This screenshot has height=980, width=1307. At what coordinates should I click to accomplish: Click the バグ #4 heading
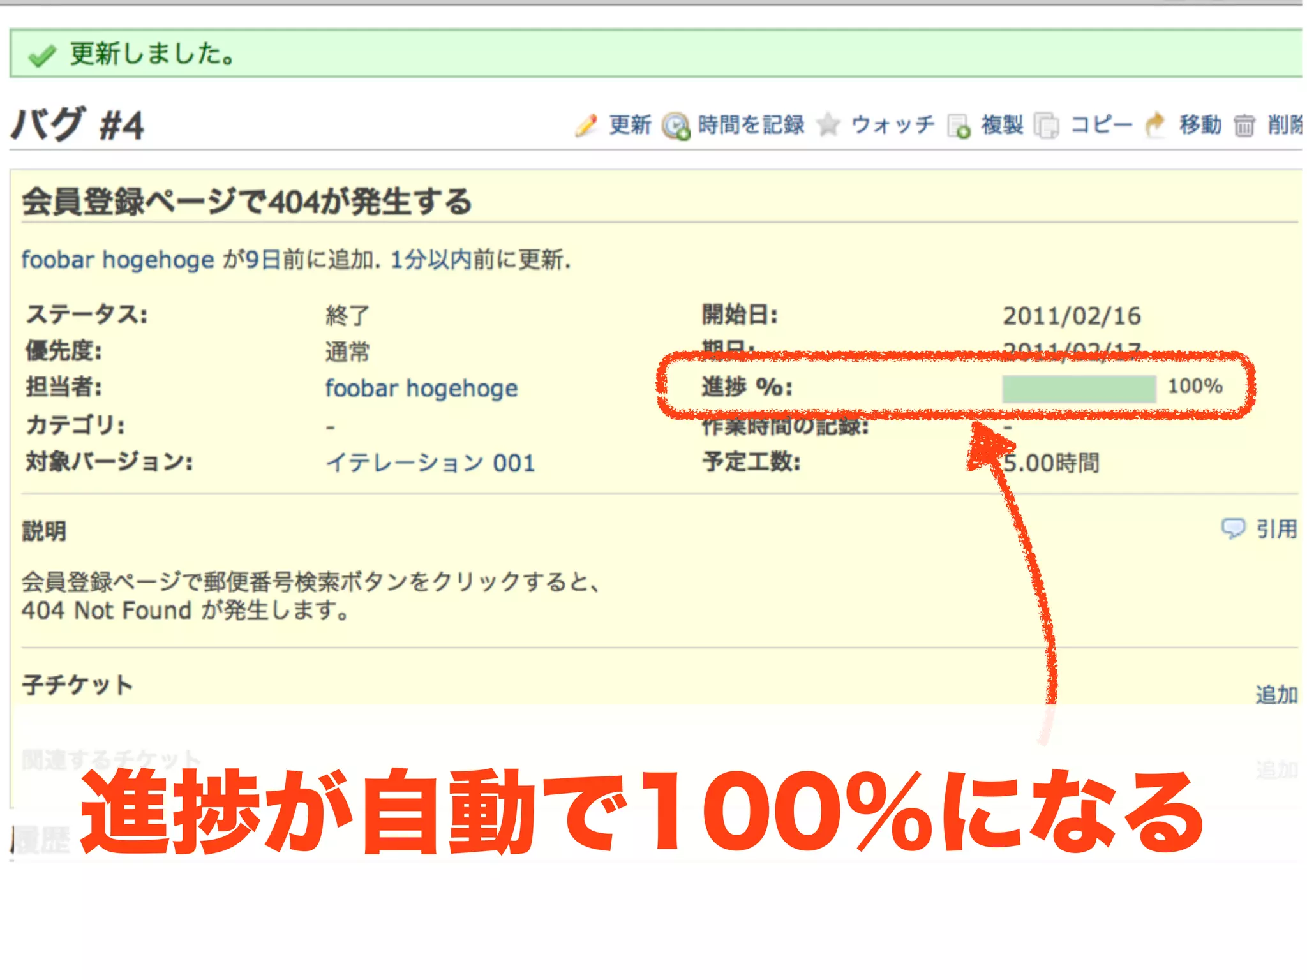77,124
